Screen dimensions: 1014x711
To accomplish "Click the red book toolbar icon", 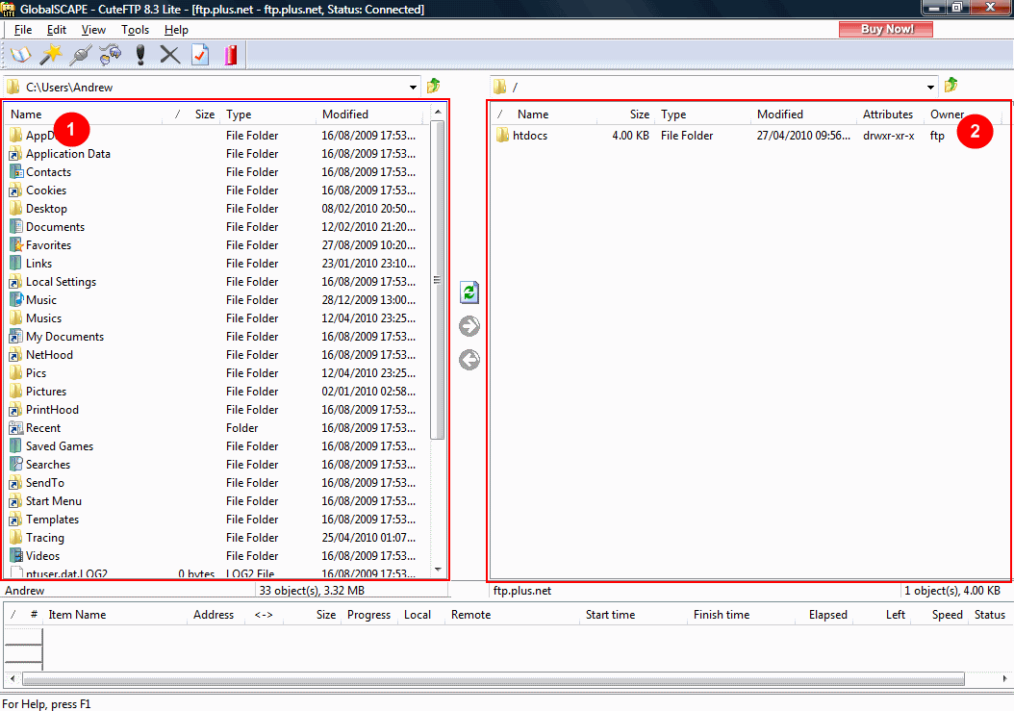I will [231, 55].
